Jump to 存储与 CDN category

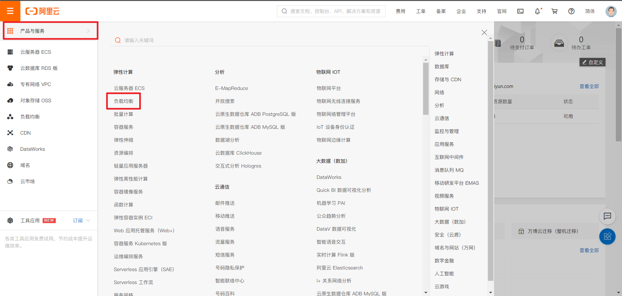pos(448,80)
